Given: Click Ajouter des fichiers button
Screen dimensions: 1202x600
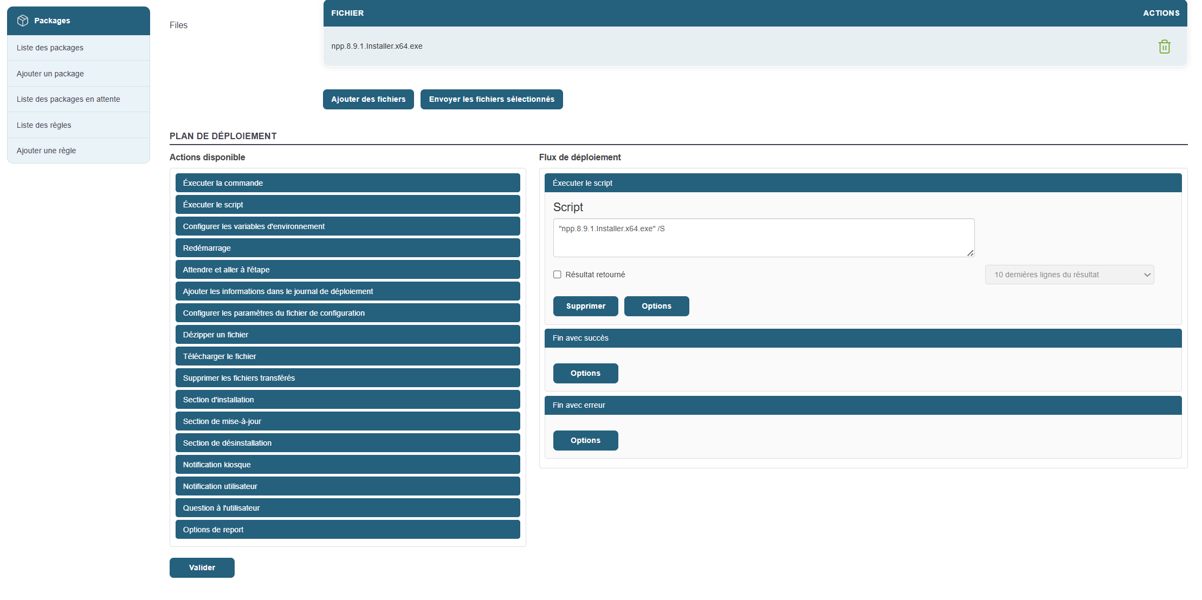Looking at the screenshot, I should [368, 99].
